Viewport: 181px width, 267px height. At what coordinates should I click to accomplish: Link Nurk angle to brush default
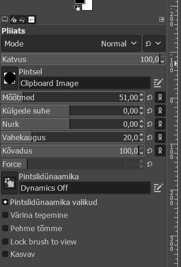(160, 124)
